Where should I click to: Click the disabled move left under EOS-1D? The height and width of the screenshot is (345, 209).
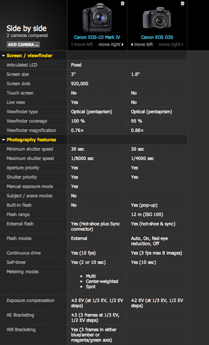[82, 44]
